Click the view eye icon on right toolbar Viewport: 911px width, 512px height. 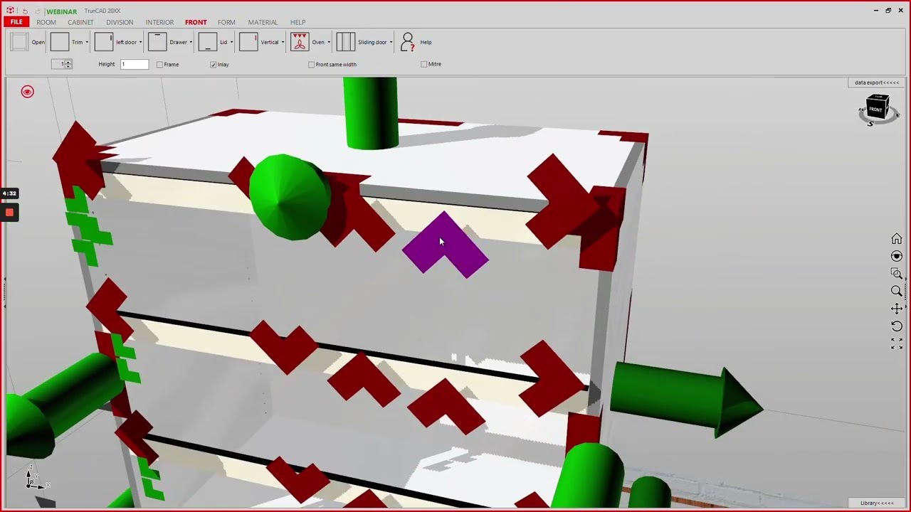[x=897, y=256]
